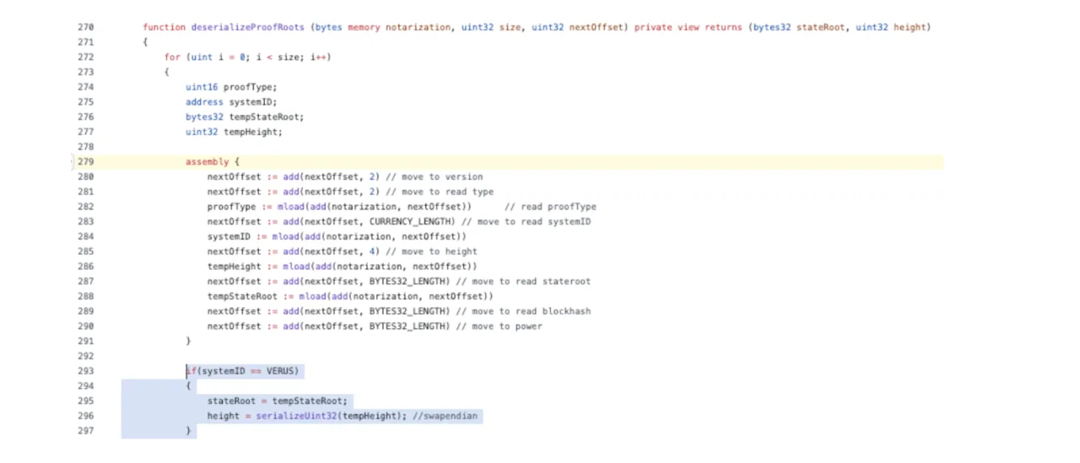Click 'bytes32 tempStateRoot;' declaration
This screenshot has width=1080, height=463.
pos(245,117)
